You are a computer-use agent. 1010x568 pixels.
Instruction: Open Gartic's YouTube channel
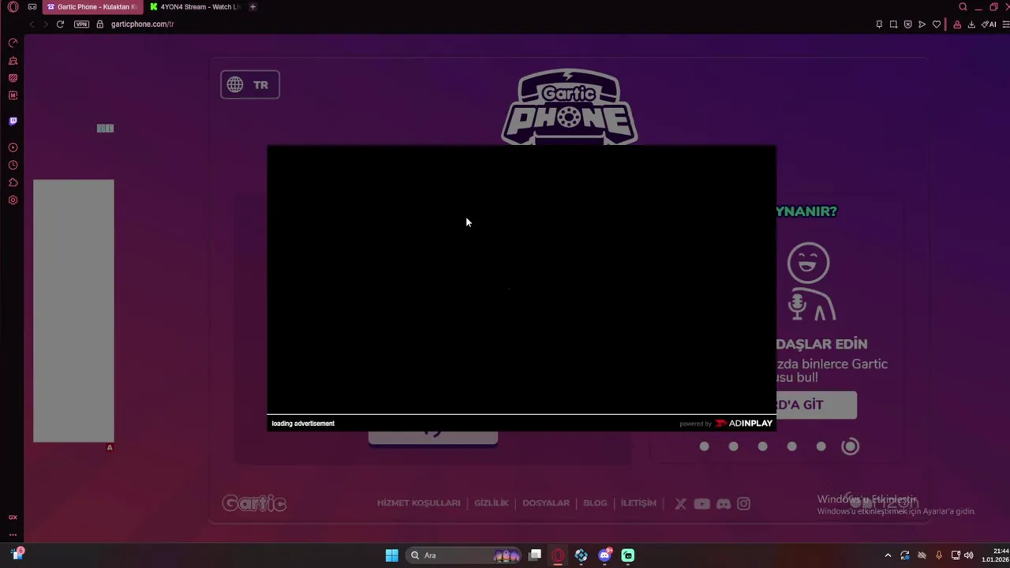701,503
